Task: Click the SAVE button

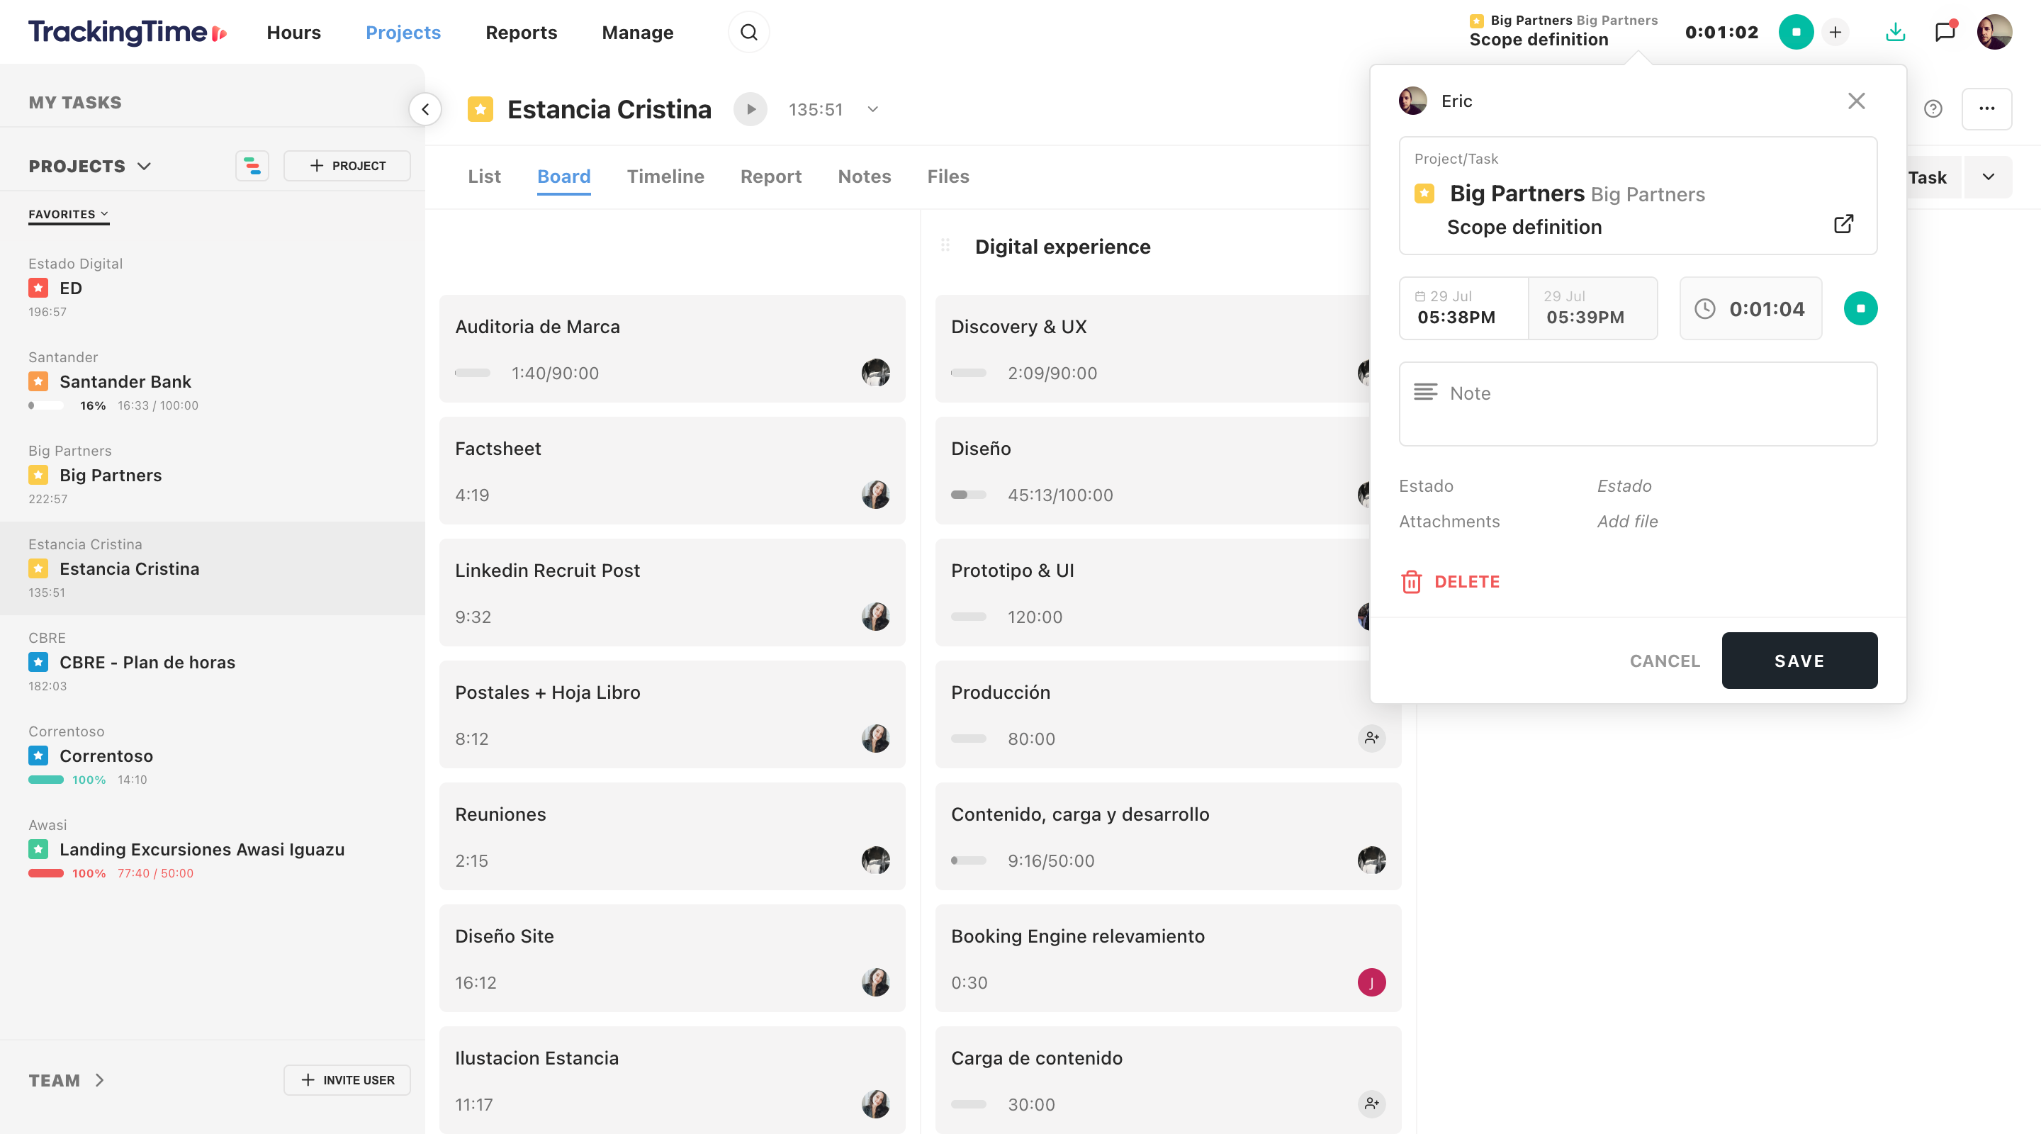Action: [x=1799, y=660]
